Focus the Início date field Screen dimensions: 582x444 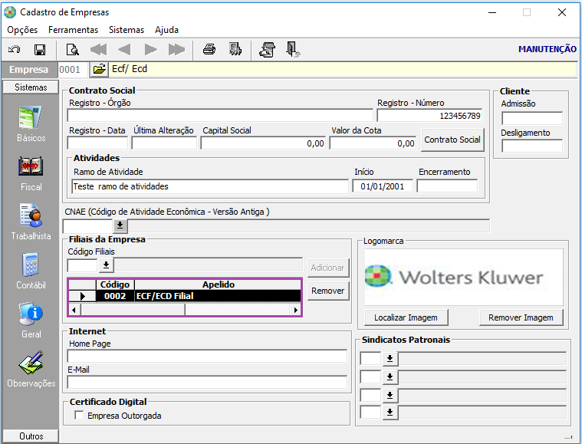[x=383, y=186]
